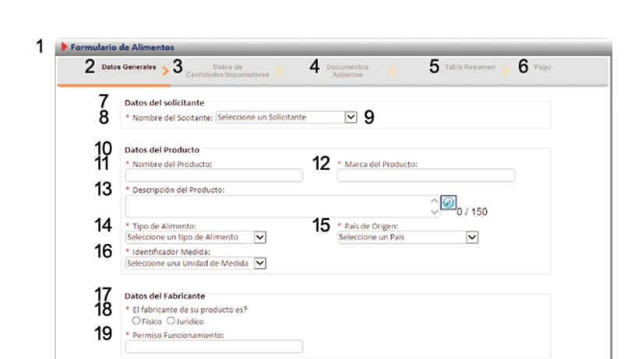Image resolution: width=631 pixels, height=359 pixels.
Task: Select the Jurídico radio button
Action: (x=171, y=320)
